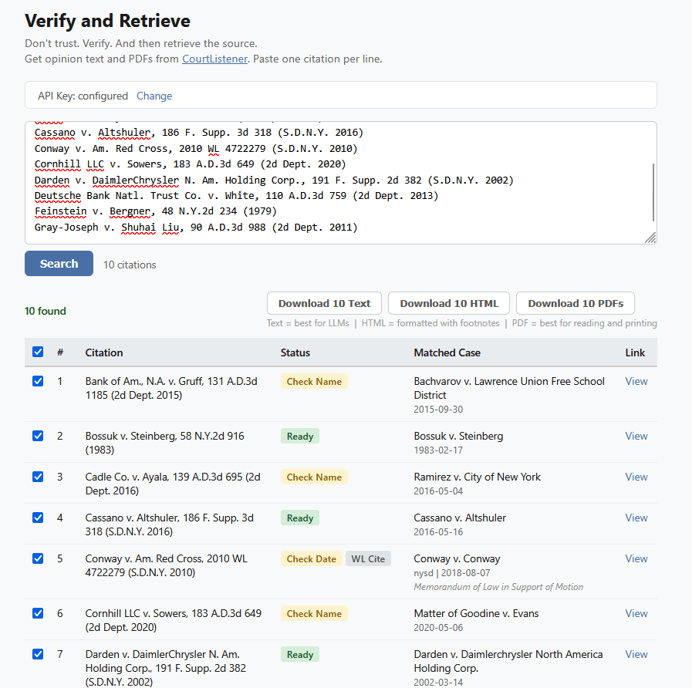Click Ready badge for Bossuk v. Steinberg
Image resolution: width=692 pixels, height=688 pixels.
click(x=300, y=436)
